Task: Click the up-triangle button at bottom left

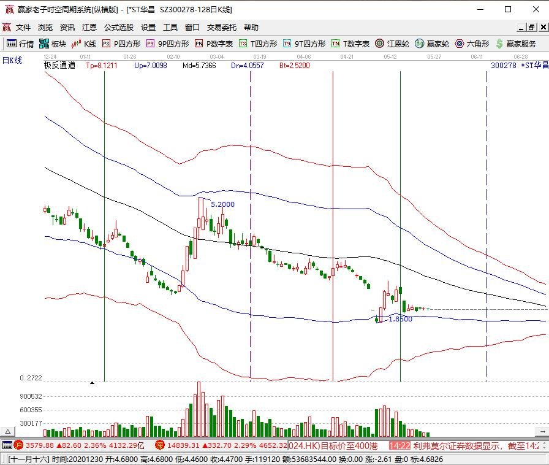Action: click(x=8, y=432)
